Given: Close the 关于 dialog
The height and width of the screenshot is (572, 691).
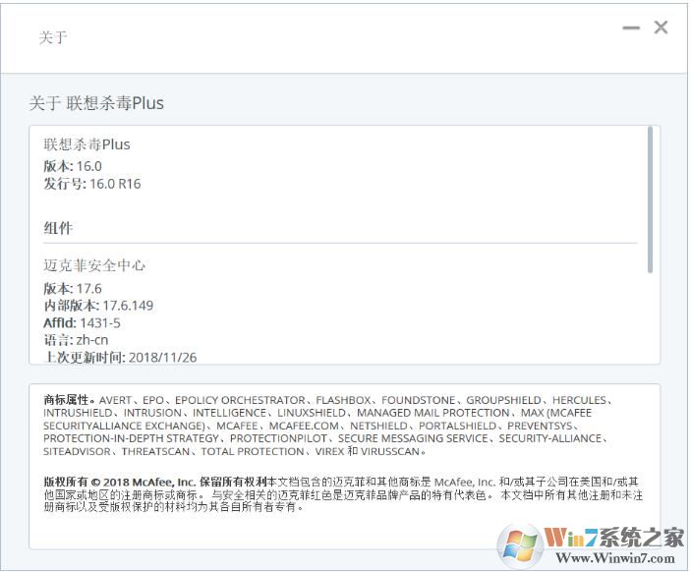Looking at the screenshot, I should coord(661,28).
